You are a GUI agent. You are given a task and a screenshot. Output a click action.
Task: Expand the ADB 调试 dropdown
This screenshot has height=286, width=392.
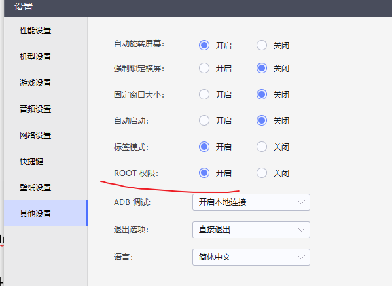251,202
